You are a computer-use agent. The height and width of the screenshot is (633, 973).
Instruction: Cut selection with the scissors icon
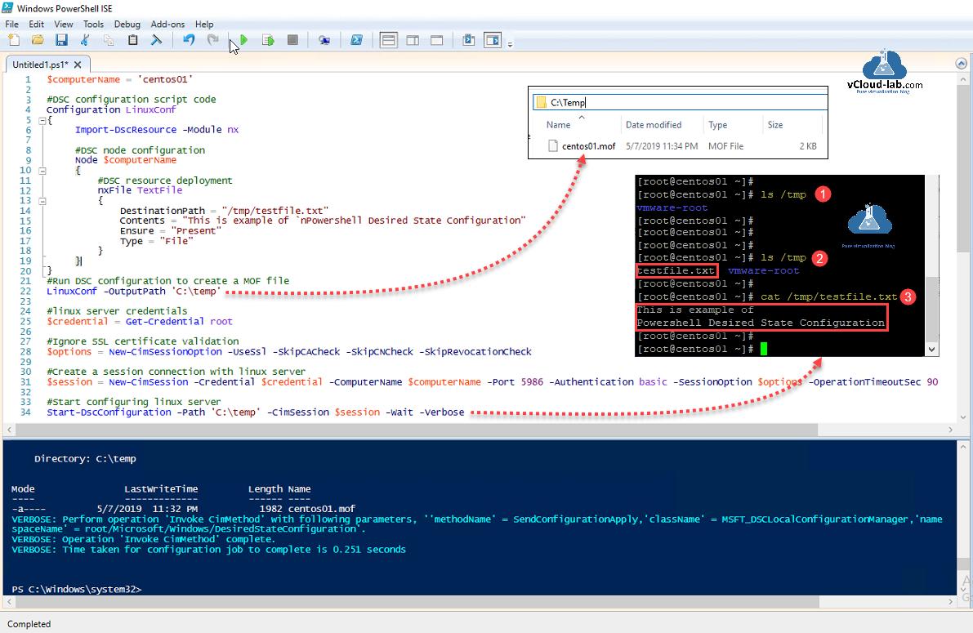click(85, 40)
